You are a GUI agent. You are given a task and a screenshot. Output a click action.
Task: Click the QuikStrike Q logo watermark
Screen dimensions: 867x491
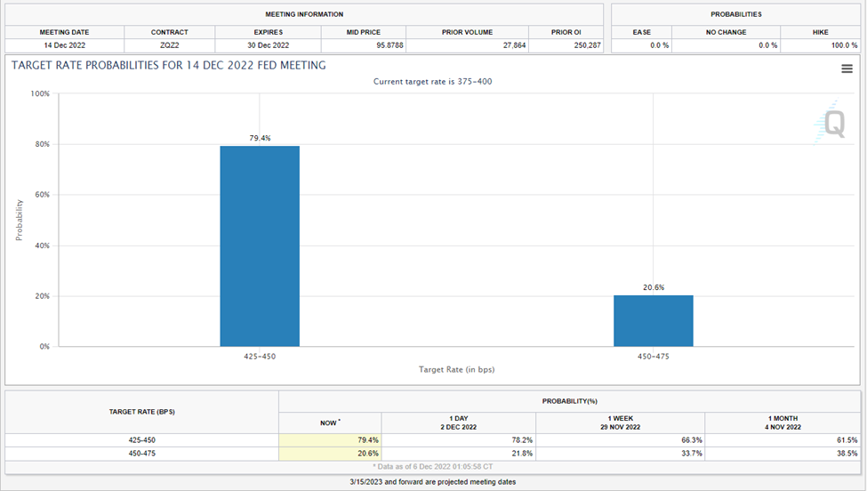pyautogui.click(x=831, y=125)
